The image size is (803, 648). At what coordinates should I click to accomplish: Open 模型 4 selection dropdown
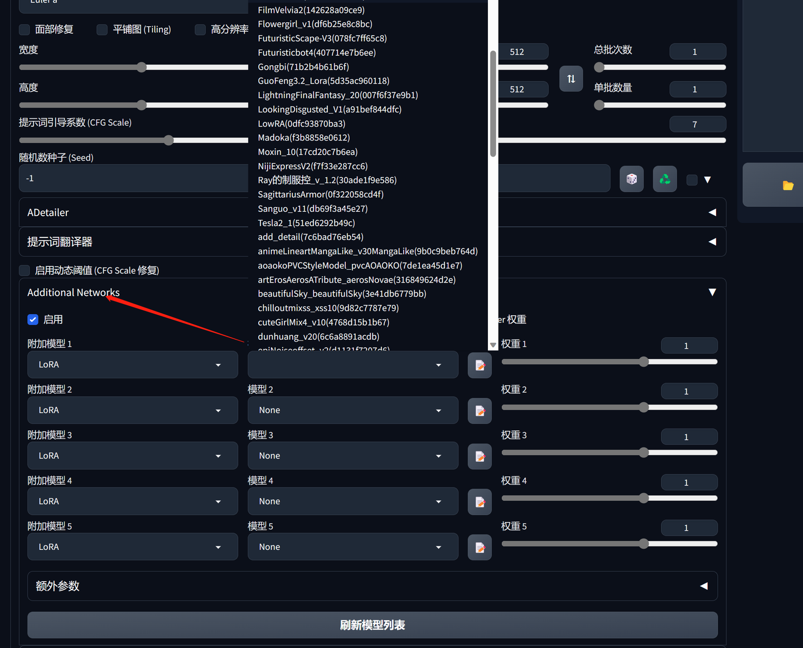point(353,501)
